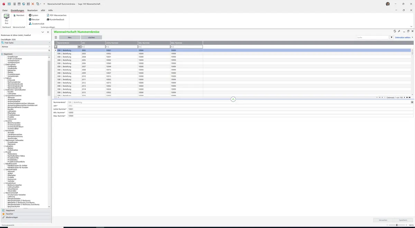Open the Datei menu

pos(5,10)
